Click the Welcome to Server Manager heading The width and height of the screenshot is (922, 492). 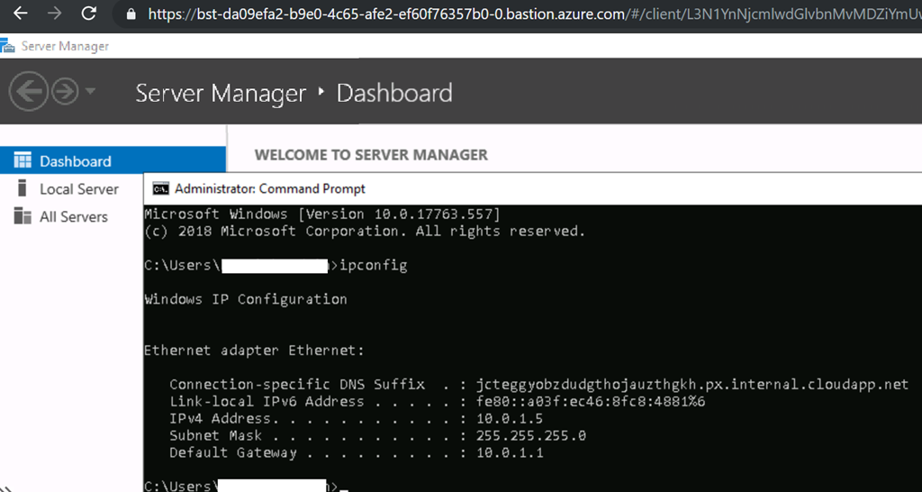(x=371, y=155)
